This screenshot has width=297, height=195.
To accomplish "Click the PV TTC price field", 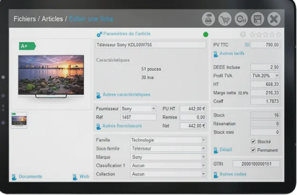I will (x=265, y=45).
